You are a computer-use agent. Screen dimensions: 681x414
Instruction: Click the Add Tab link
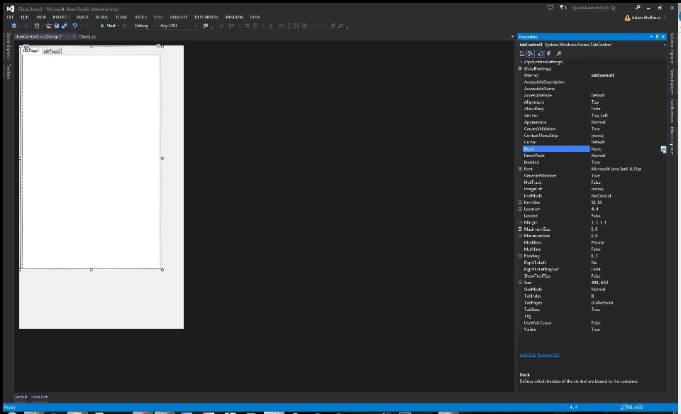(527, 355)
